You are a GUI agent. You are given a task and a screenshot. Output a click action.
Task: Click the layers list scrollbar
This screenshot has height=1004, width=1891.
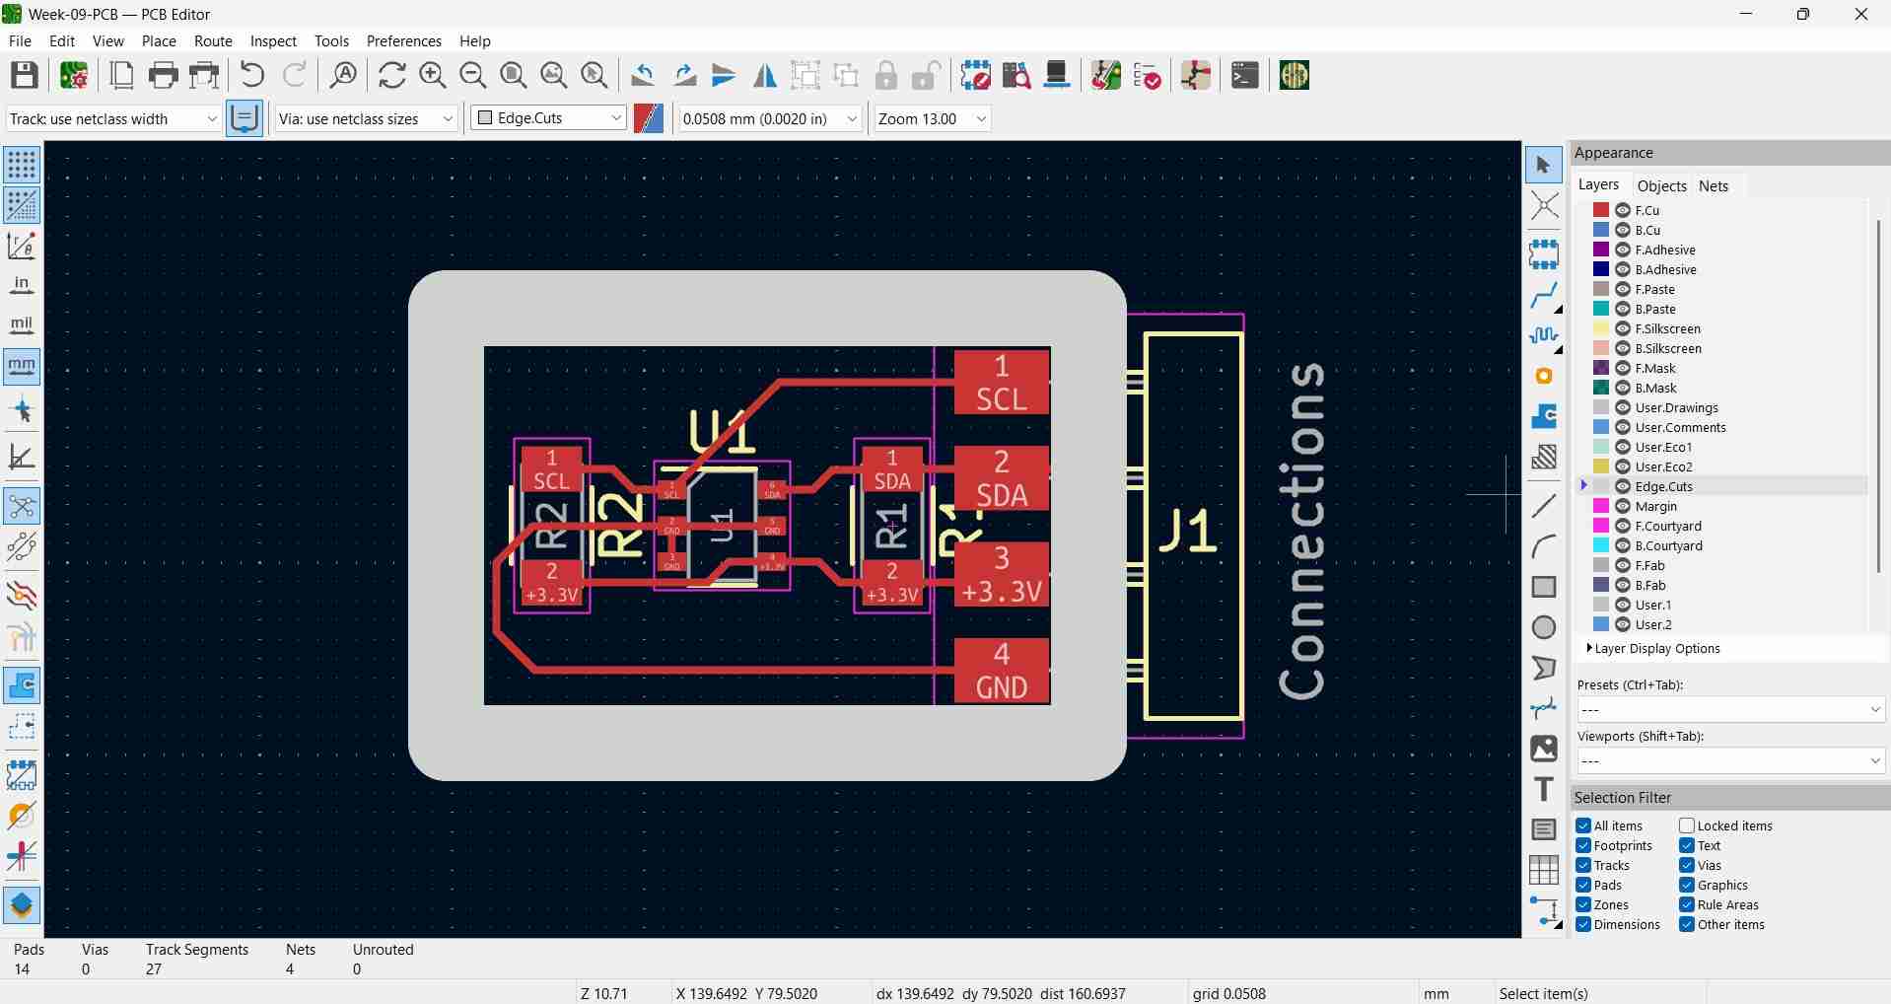(1878, 394)
